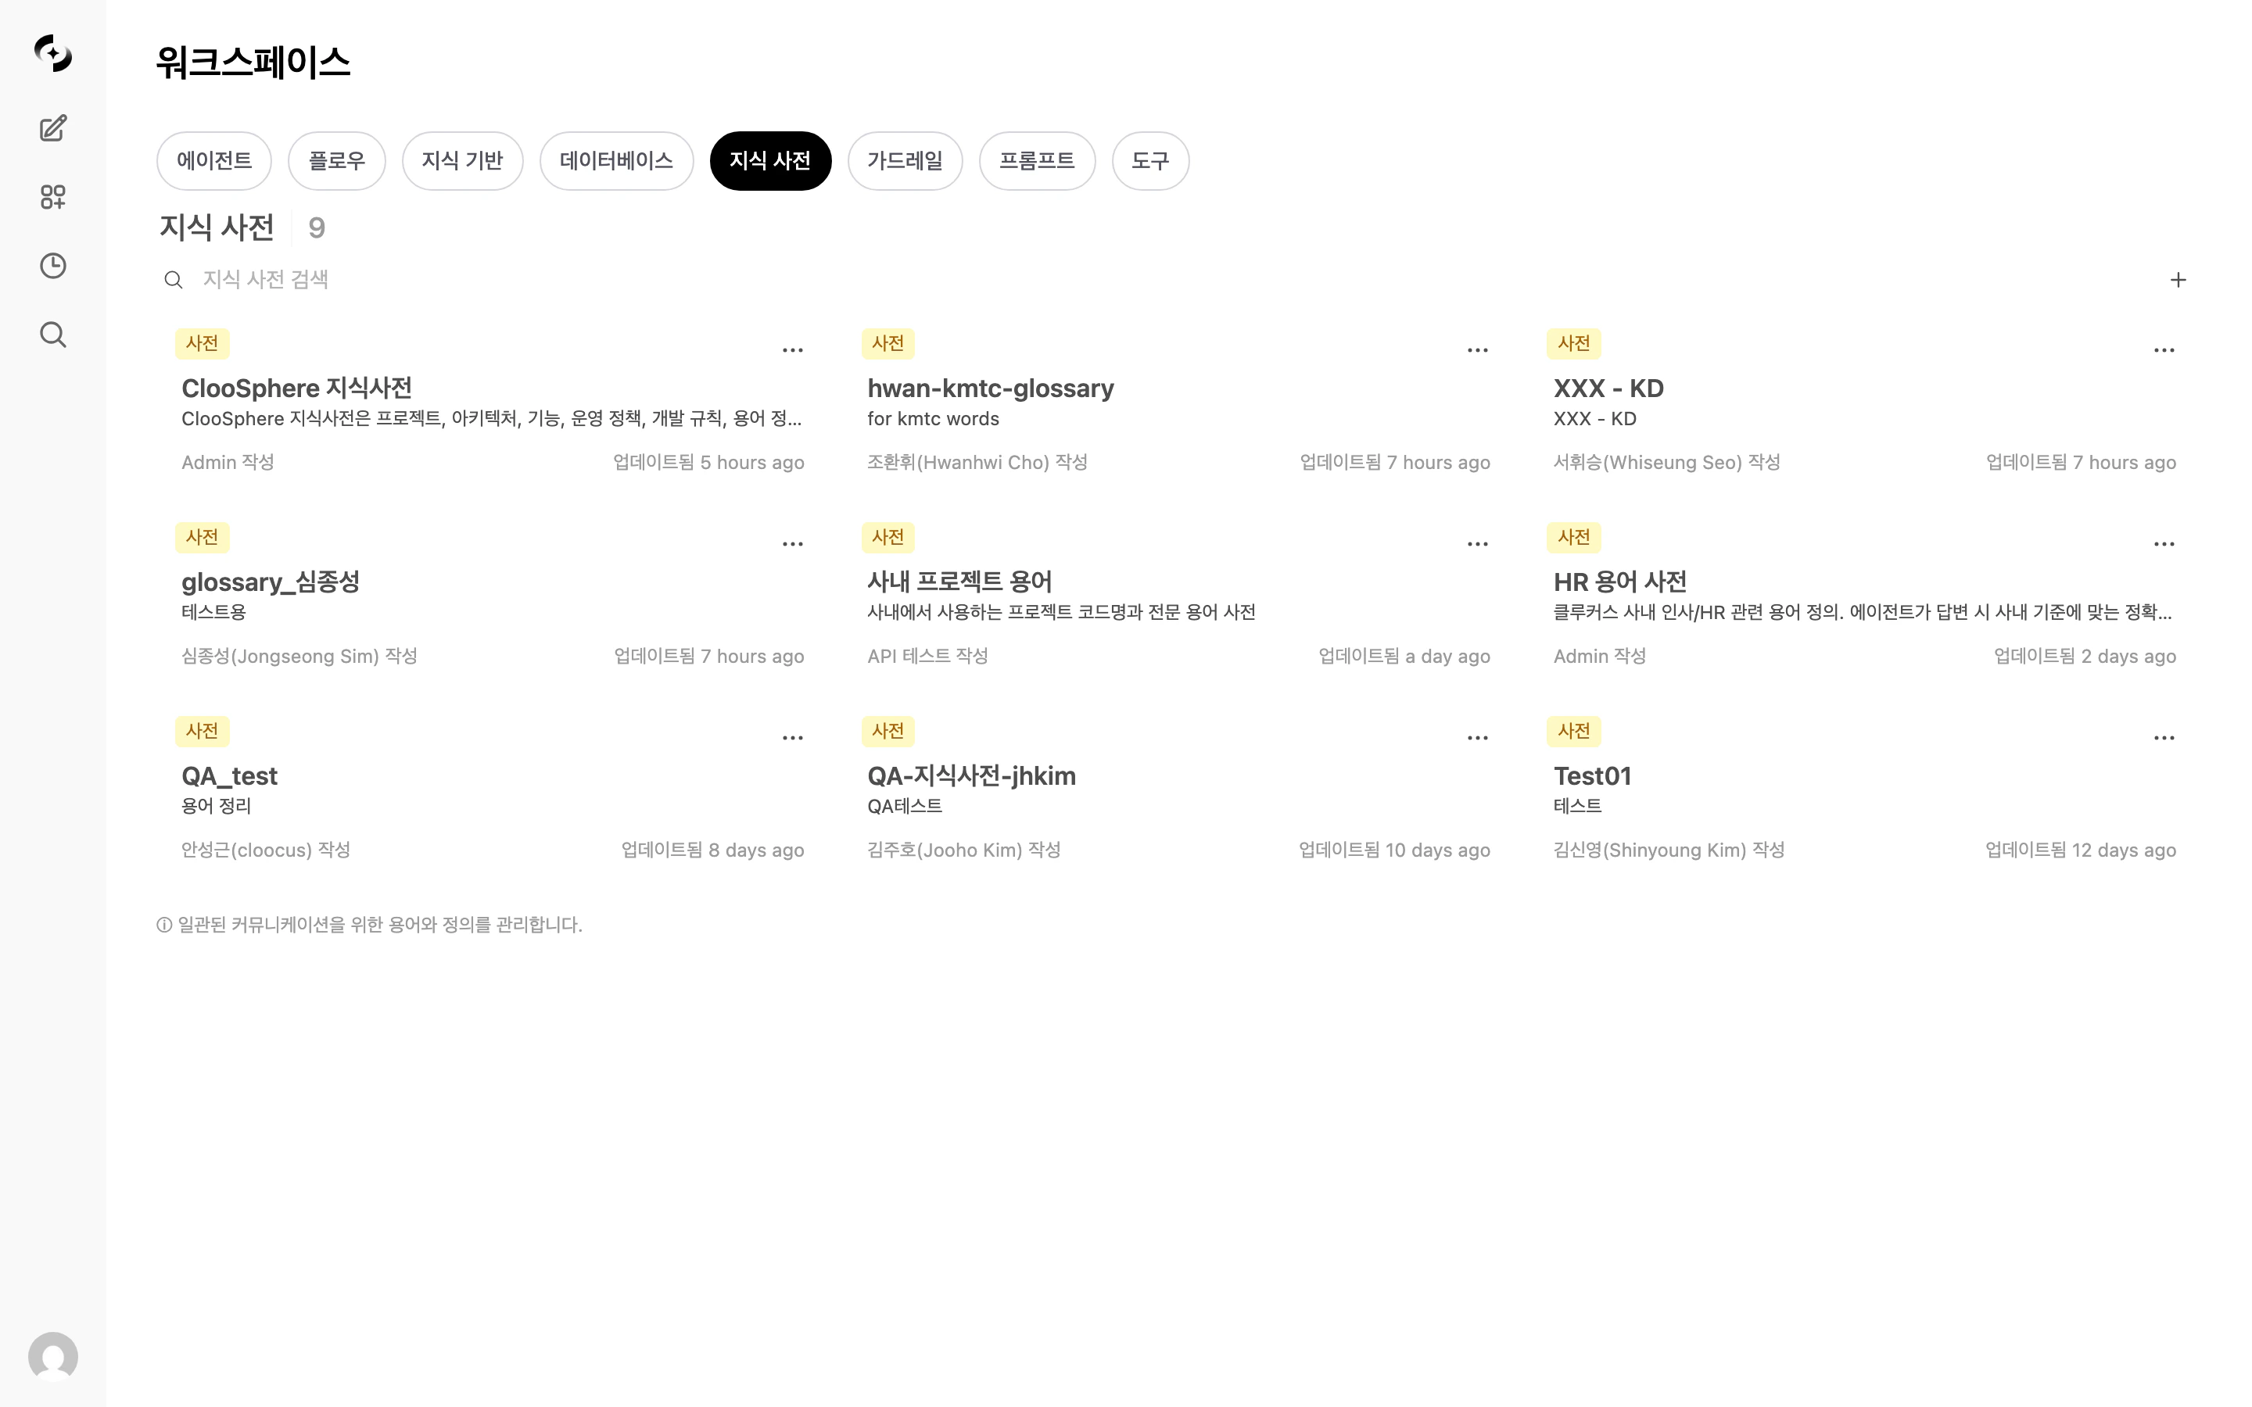The image size is (2252, 1407).
Task: Select the 도구 category chip
Action: click(x=1150, y=160)
